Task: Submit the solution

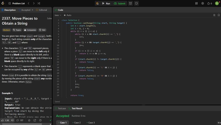Action: click(x=120, y=3)
